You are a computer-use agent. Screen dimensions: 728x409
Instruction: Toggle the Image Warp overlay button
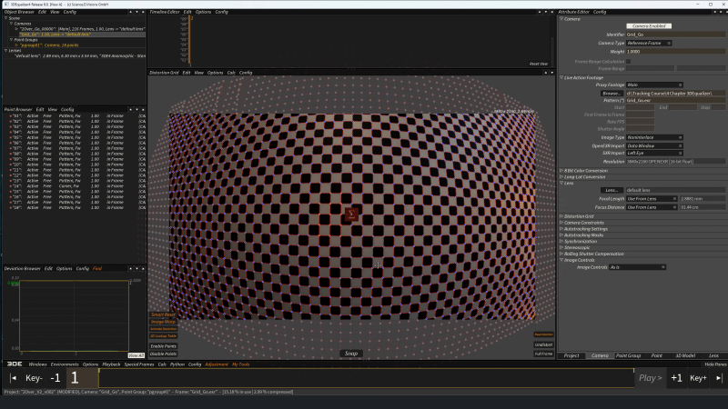pyautogui.click(x=163, y=322)
